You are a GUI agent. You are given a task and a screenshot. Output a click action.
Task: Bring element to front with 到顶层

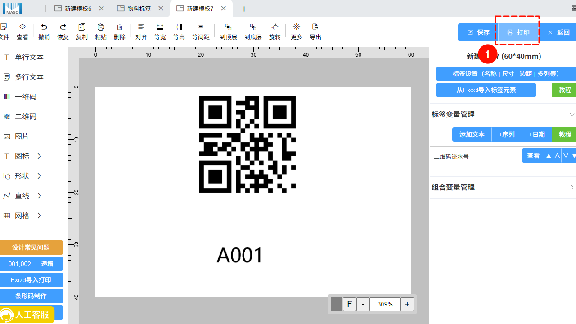[228, 27]
